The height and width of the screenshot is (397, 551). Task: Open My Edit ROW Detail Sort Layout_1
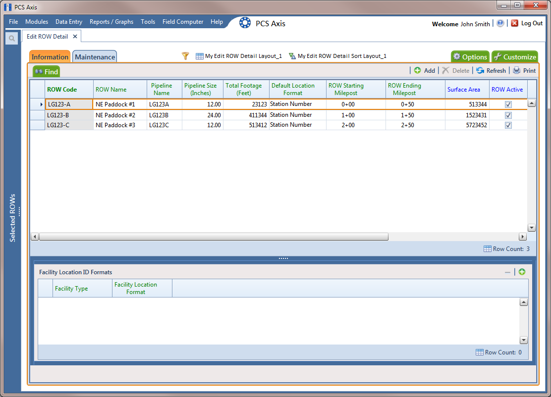pyautogui.click(x=338, y=56)
